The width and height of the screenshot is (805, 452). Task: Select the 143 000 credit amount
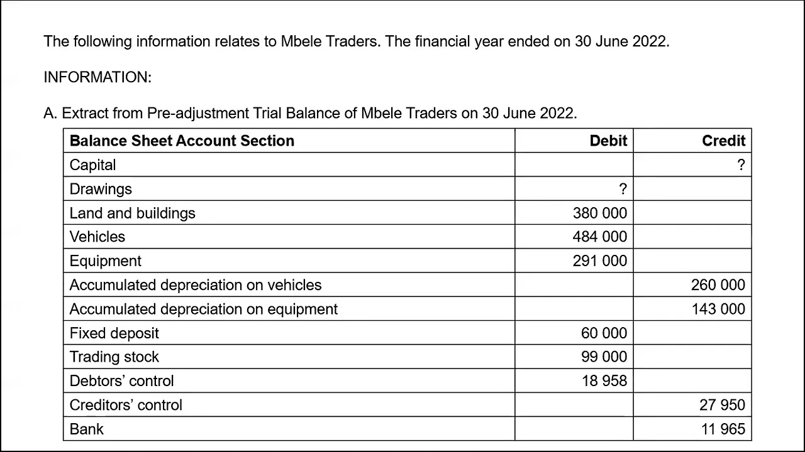click(x=718, y=309)
